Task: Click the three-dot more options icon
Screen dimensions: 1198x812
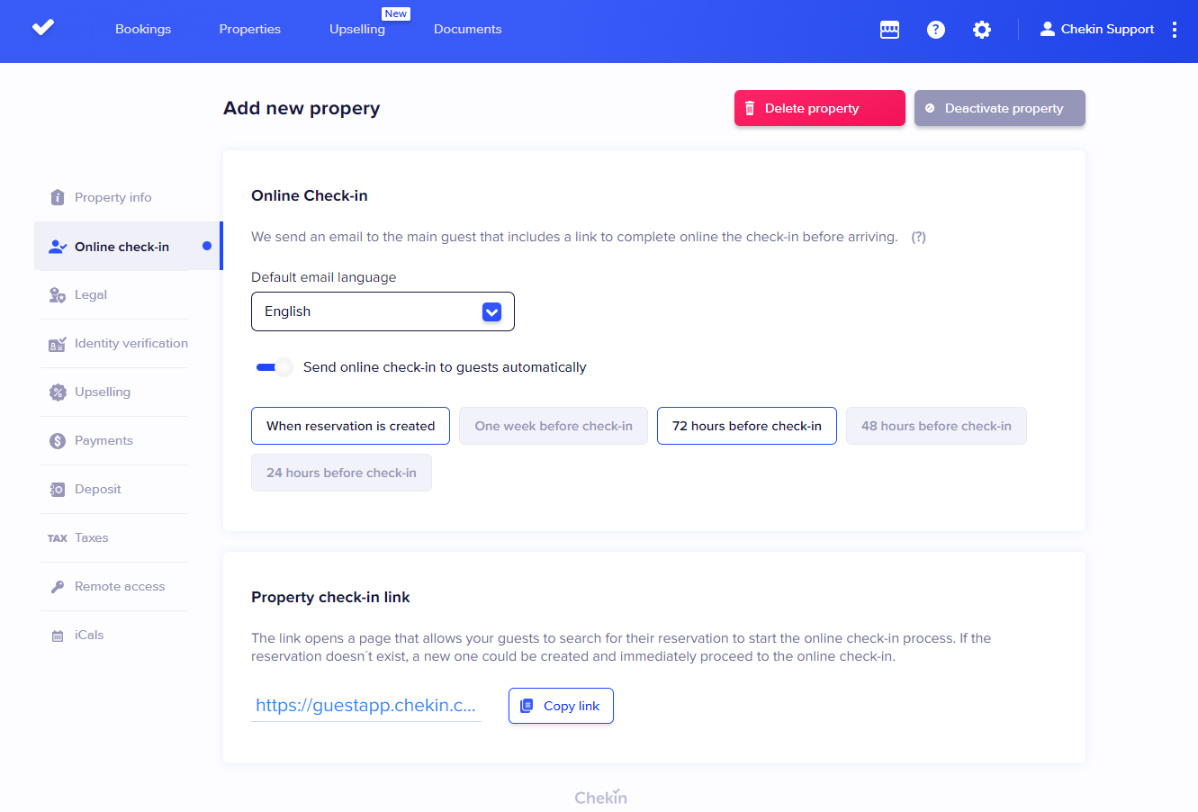Action: (1175, 30)
